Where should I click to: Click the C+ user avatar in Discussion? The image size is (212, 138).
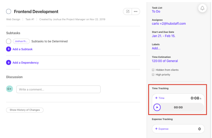coord(10,89)
